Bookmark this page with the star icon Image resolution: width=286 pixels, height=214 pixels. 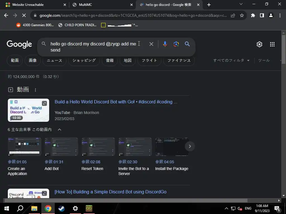click(242, 16)
